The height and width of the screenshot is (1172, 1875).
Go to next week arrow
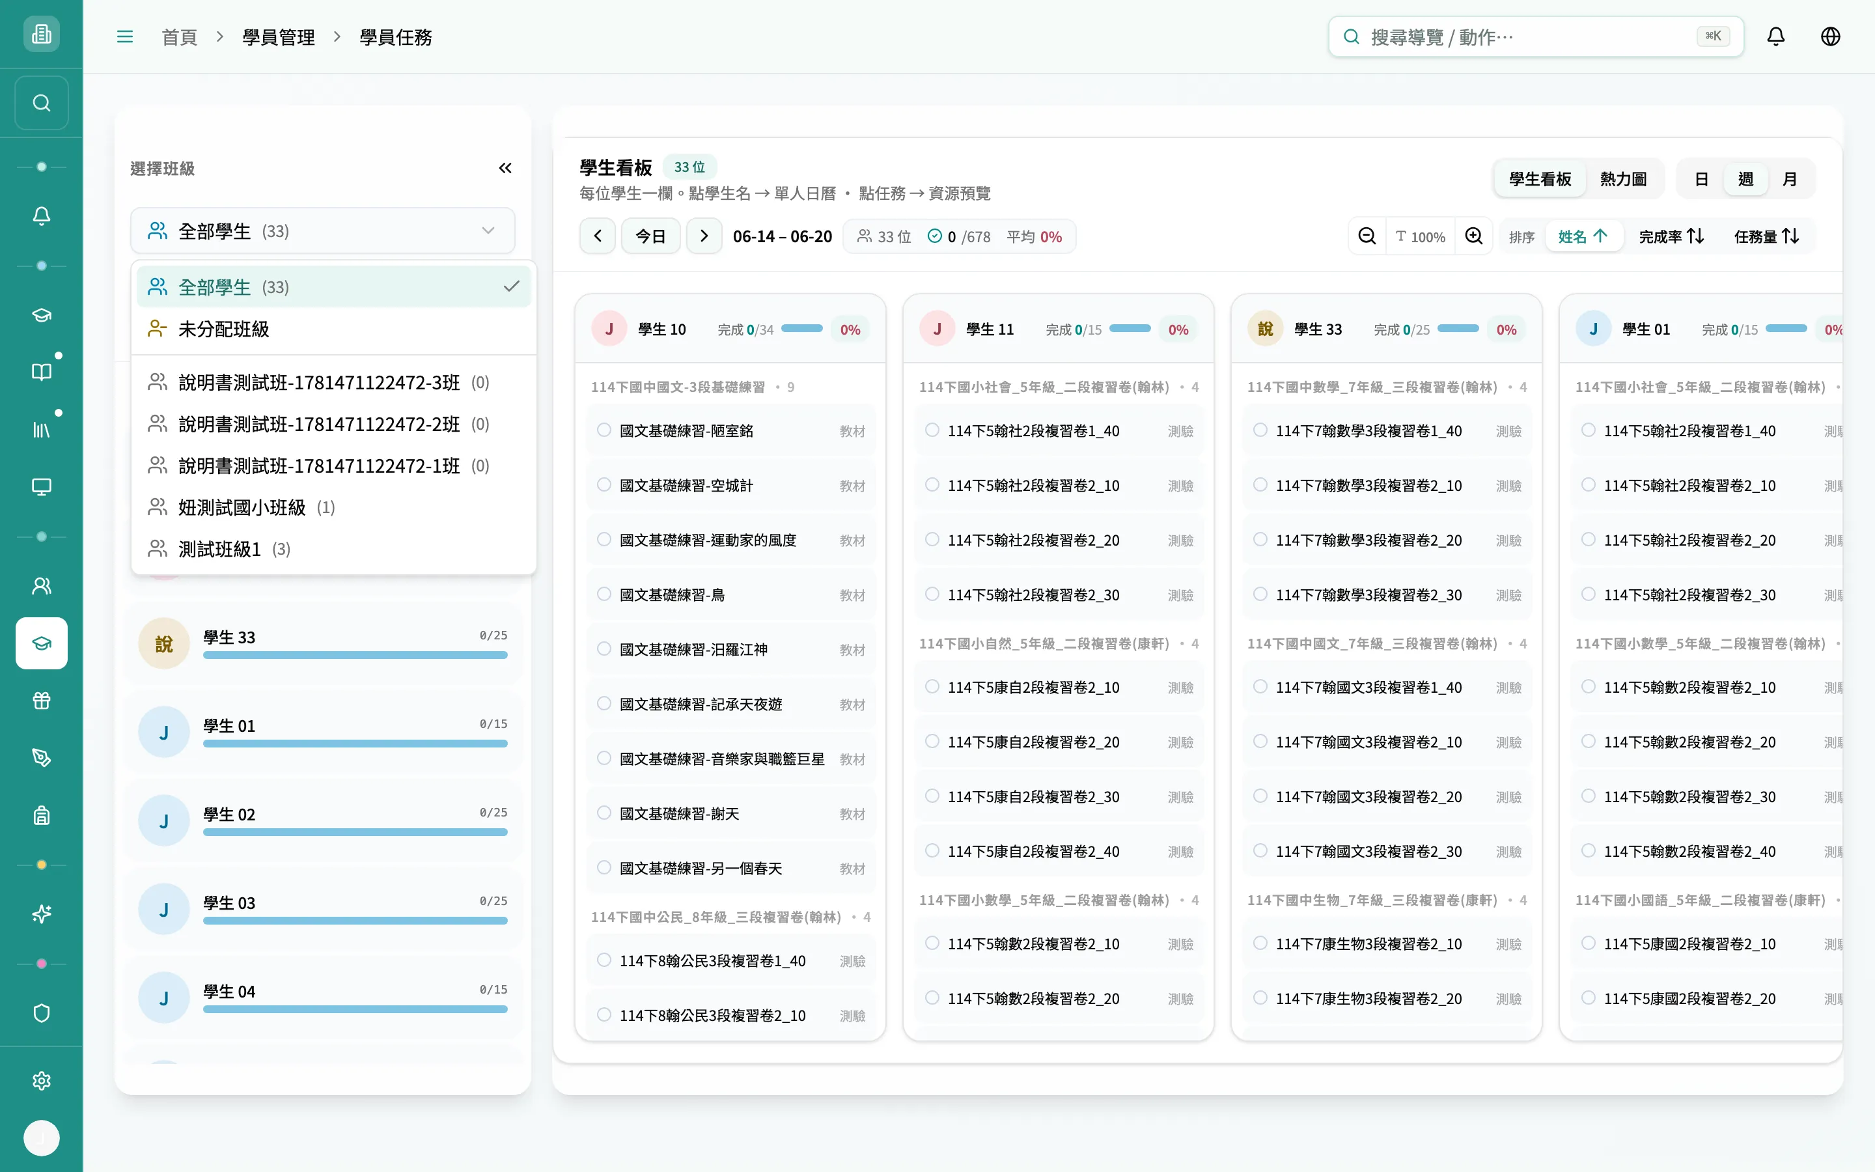704,236
